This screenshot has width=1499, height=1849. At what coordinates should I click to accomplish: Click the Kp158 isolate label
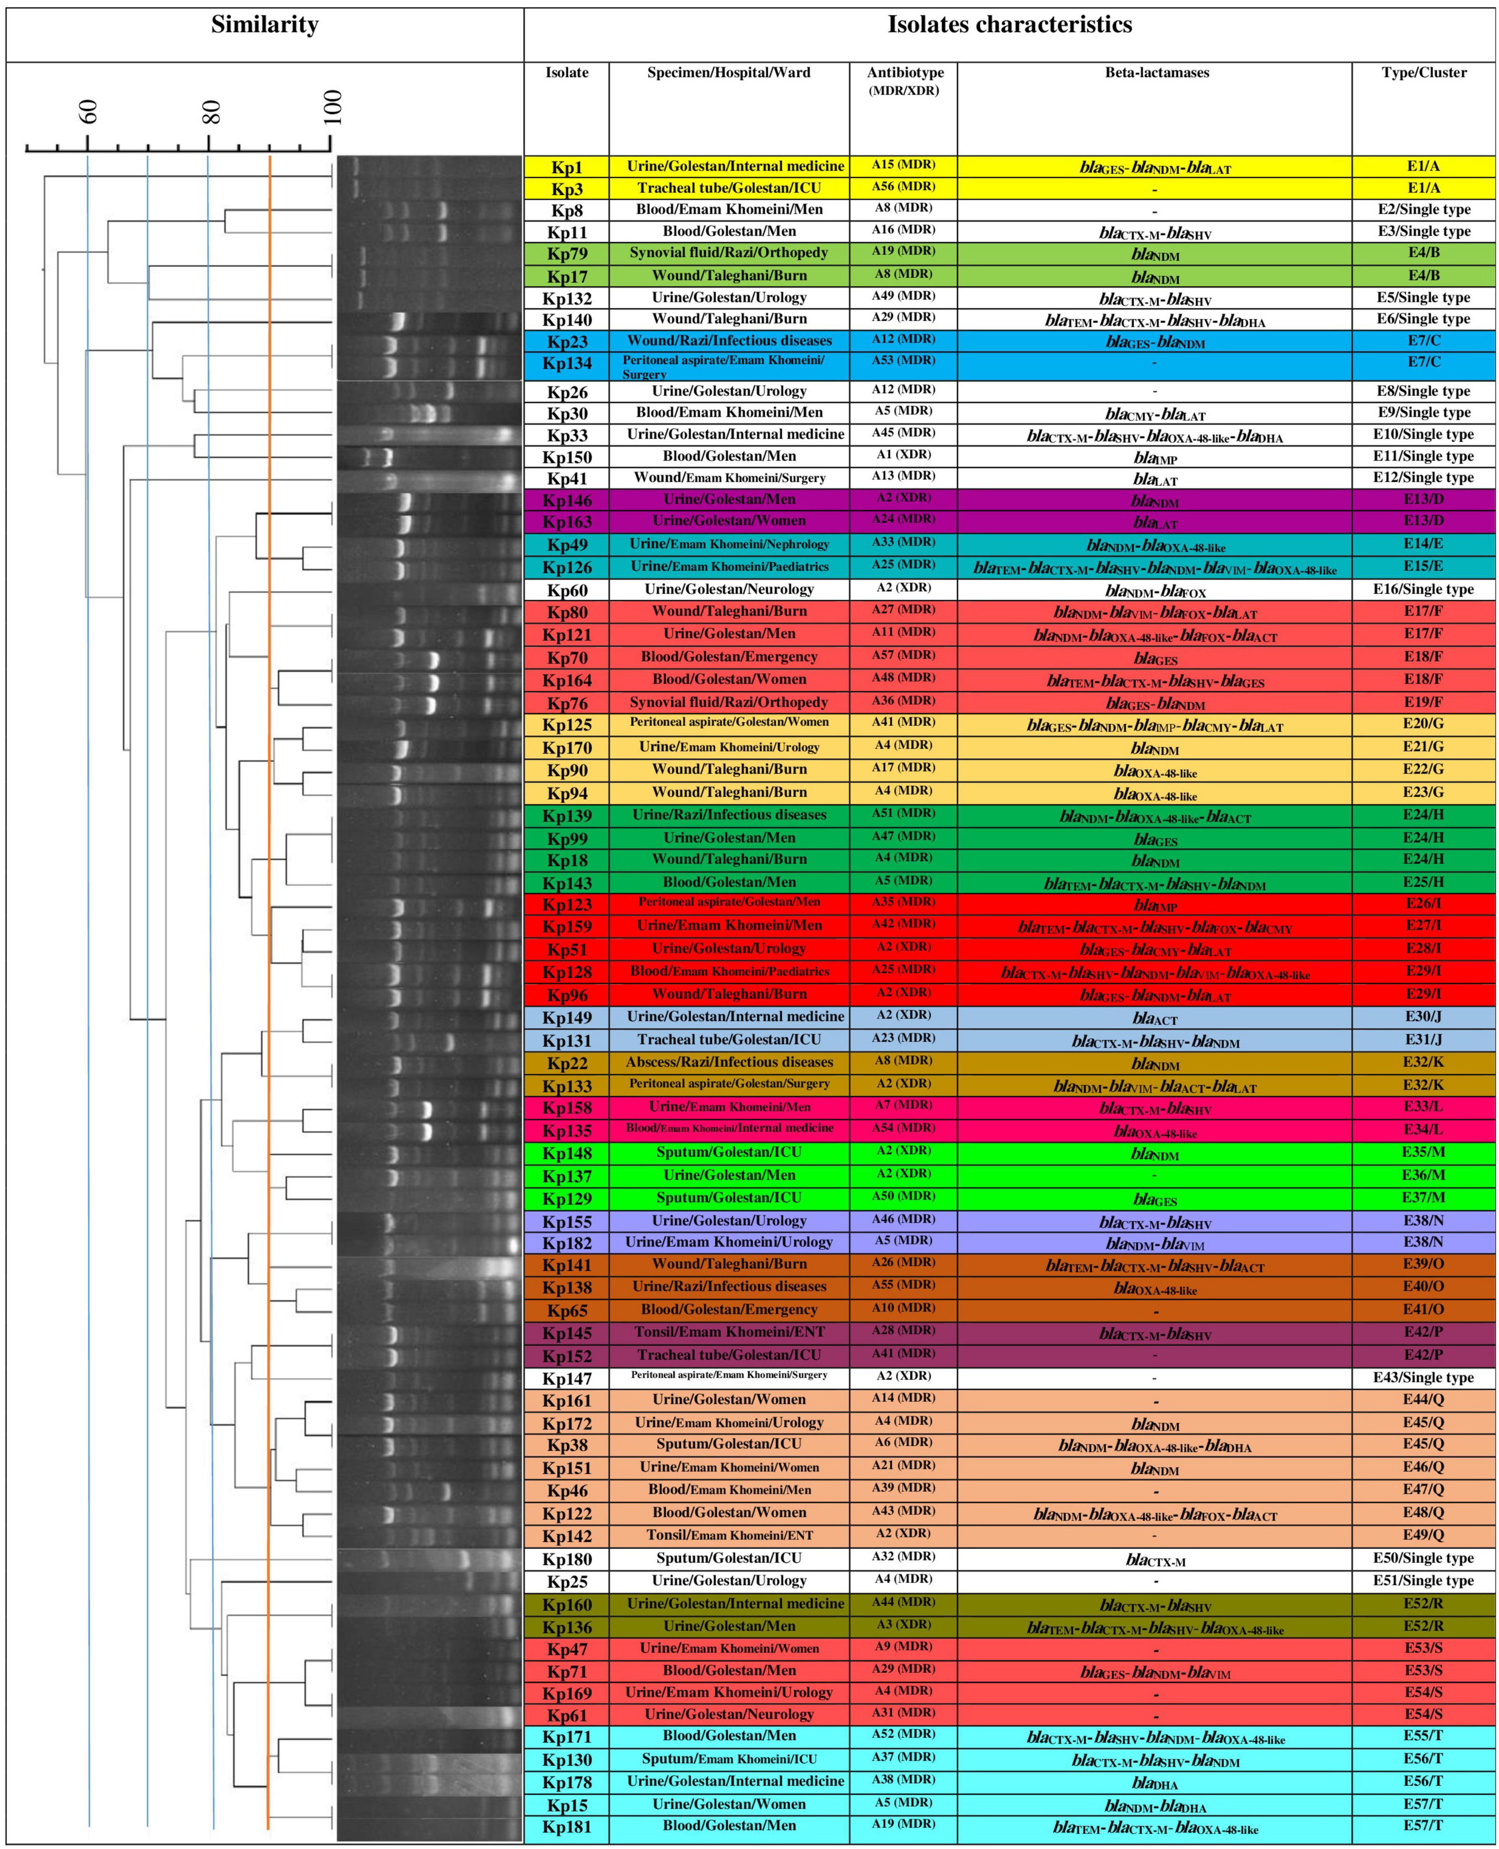coord(566,1108)
